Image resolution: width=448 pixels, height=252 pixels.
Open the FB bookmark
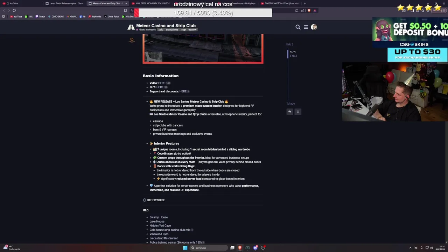coord(83,16)
